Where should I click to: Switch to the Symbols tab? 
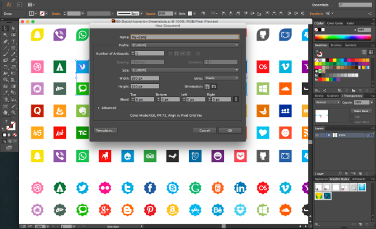(x=351, y=45)
